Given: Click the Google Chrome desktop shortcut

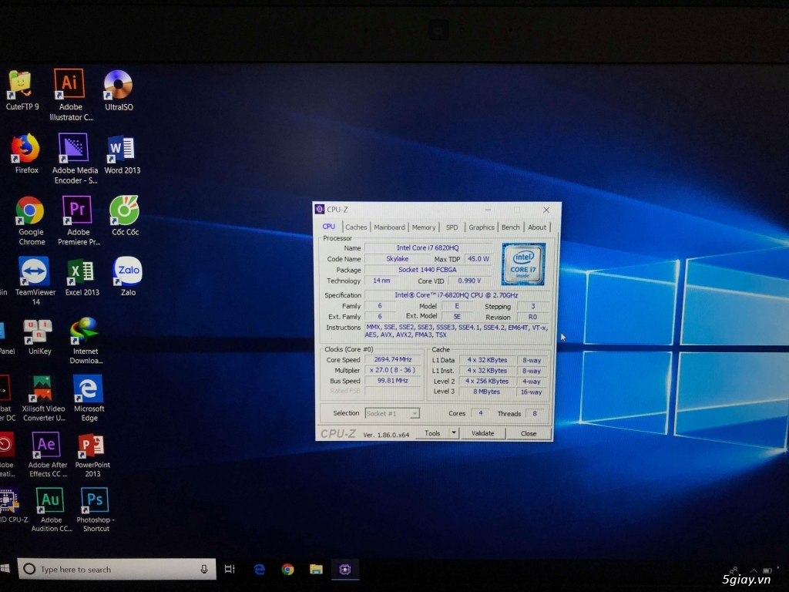Looking at the screenshot, I should pos(31,220).
